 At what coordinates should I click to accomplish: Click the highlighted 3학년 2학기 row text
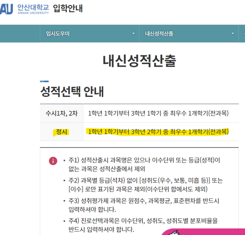[x=158, y=132]
